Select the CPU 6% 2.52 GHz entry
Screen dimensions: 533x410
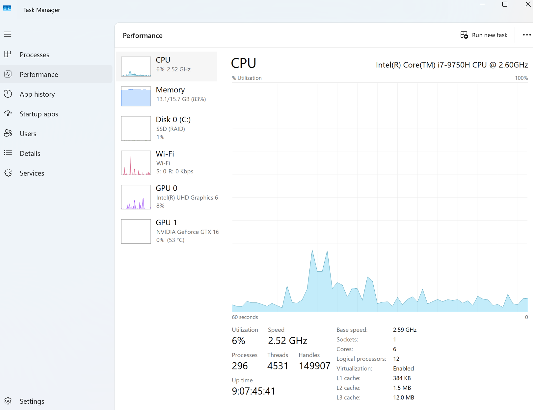pos(167,66)
